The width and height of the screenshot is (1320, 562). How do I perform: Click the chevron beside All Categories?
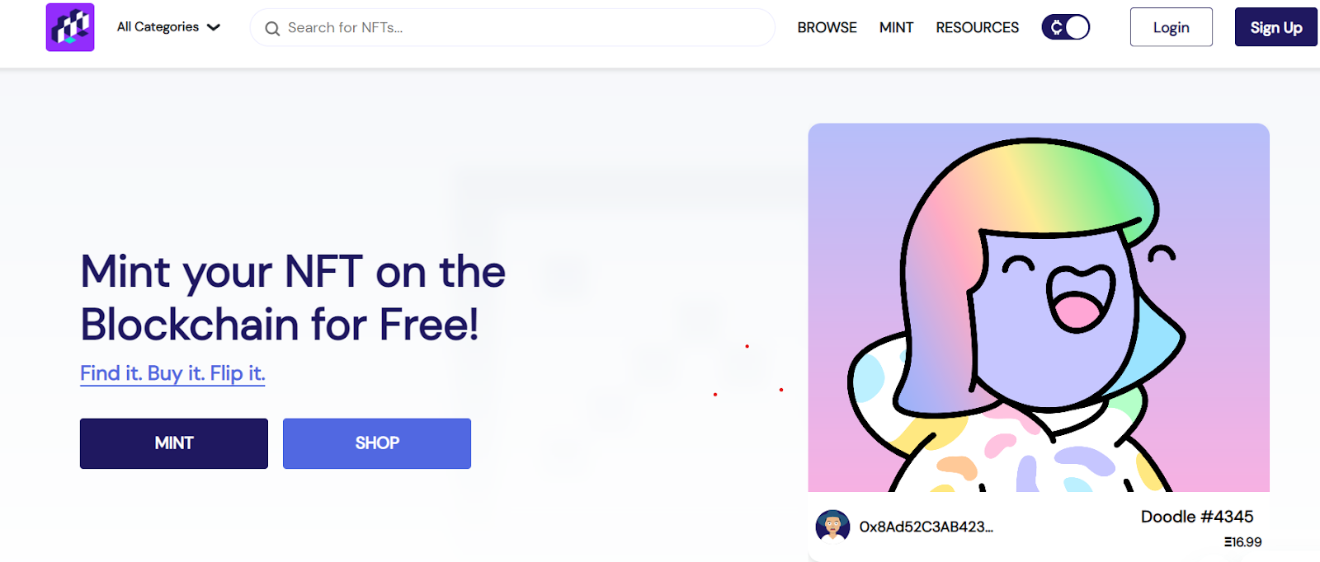tap(214, 27)
